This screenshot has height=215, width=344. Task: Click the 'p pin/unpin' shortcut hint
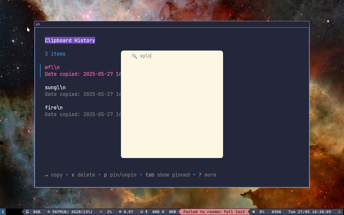(120, 175)
